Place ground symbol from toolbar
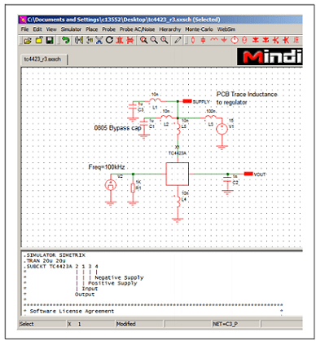This screenshot has width=316, height=341. 224,40
